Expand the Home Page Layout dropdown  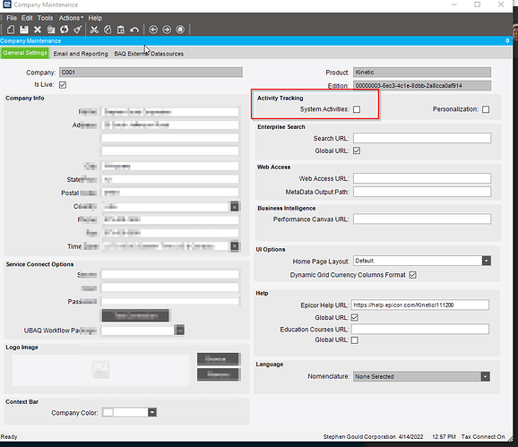tap(487, 261)
